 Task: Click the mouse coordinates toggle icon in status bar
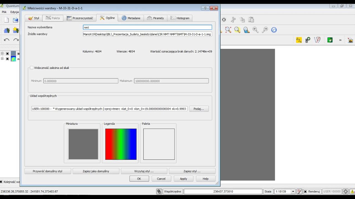[x=159, y=191]
